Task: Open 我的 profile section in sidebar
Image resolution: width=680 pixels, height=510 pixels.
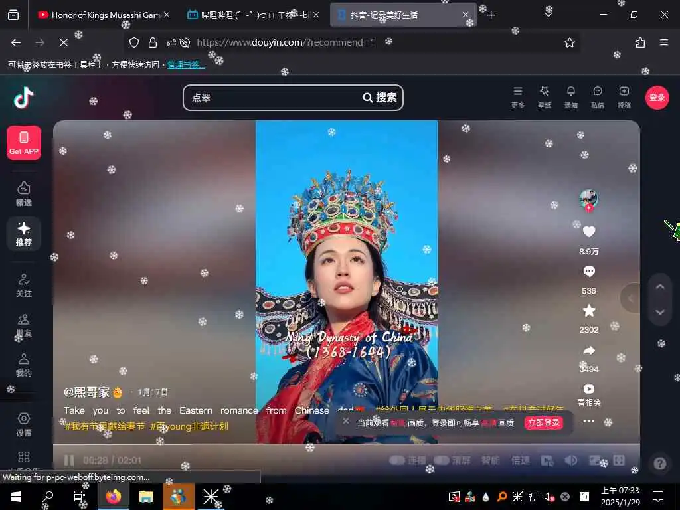Action: (x=24, y=365)
